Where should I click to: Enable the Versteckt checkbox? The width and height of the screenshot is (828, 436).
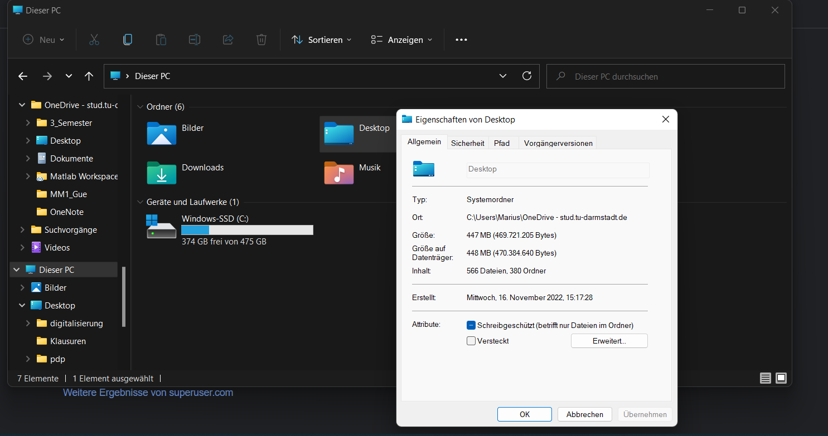(x=471, y=341)
